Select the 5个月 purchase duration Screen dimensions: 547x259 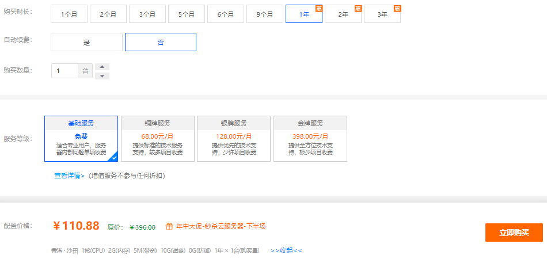coord(187,14)
